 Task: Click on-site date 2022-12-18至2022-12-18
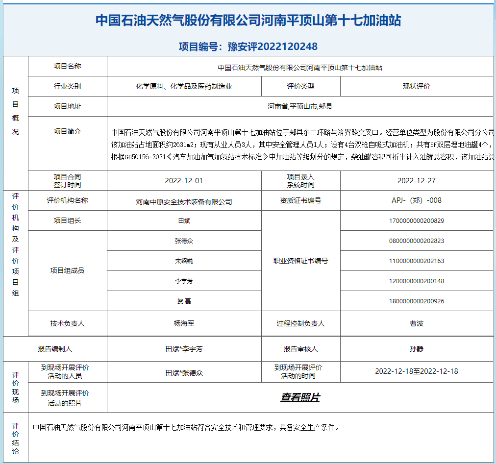pos(417,371)
